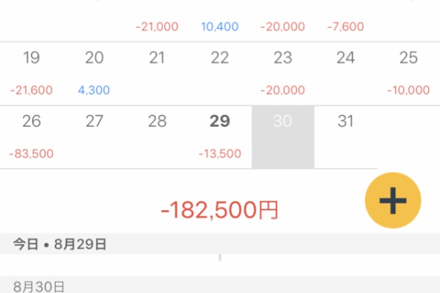This screenshot has width=440, height=293.
Task: Select today, day 29
Action: coord(220,136)
